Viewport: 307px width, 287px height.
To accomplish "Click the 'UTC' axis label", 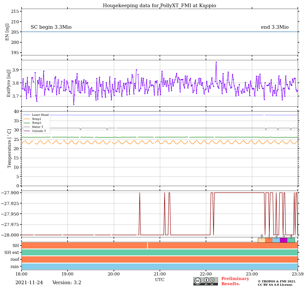I will tap(160, 280).
